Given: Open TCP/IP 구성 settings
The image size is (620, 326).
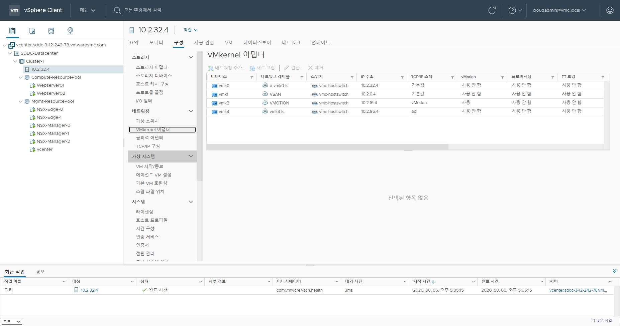Looking at the screenshot, I should [148, 146].
